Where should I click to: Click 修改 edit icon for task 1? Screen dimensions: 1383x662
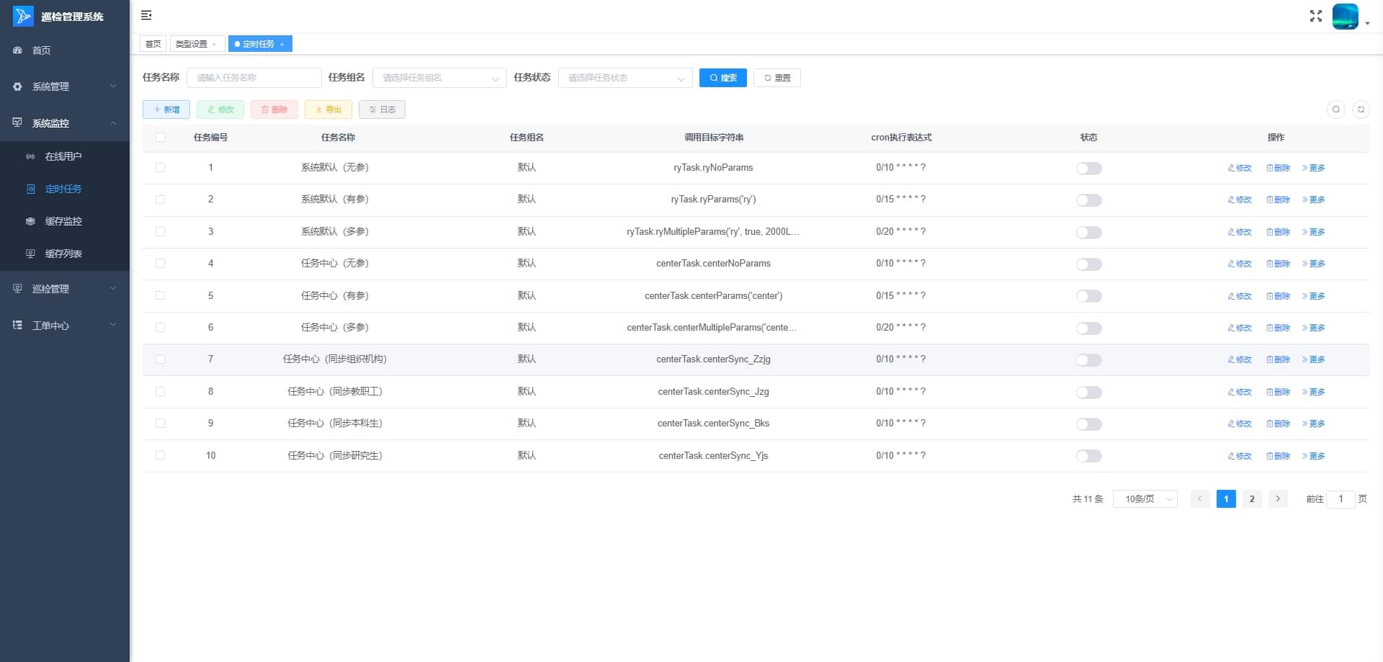coord(1240,168)
